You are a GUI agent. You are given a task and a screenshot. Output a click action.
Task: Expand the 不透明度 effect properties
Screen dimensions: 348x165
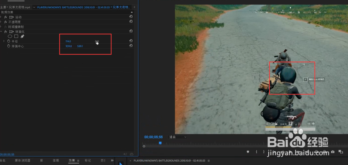[x=1, y=22]
